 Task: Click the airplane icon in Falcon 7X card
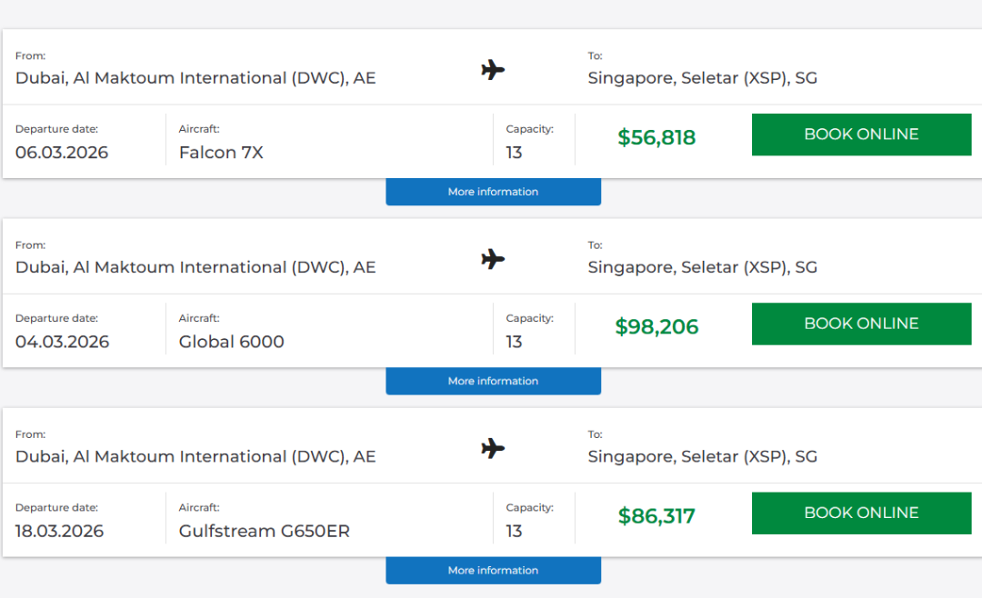coord(493,70)
